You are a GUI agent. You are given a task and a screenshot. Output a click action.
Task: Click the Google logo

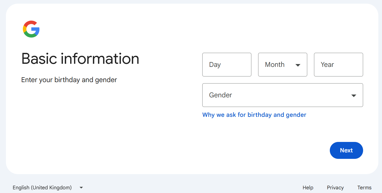coord(31,29)
